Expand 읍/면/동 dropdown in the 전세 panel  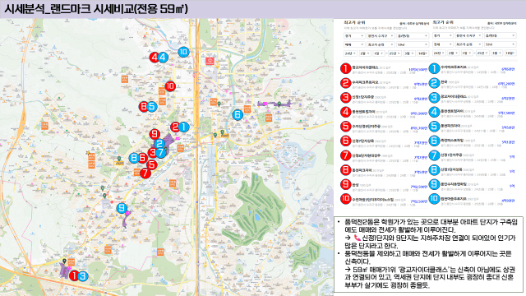point(500,35)
